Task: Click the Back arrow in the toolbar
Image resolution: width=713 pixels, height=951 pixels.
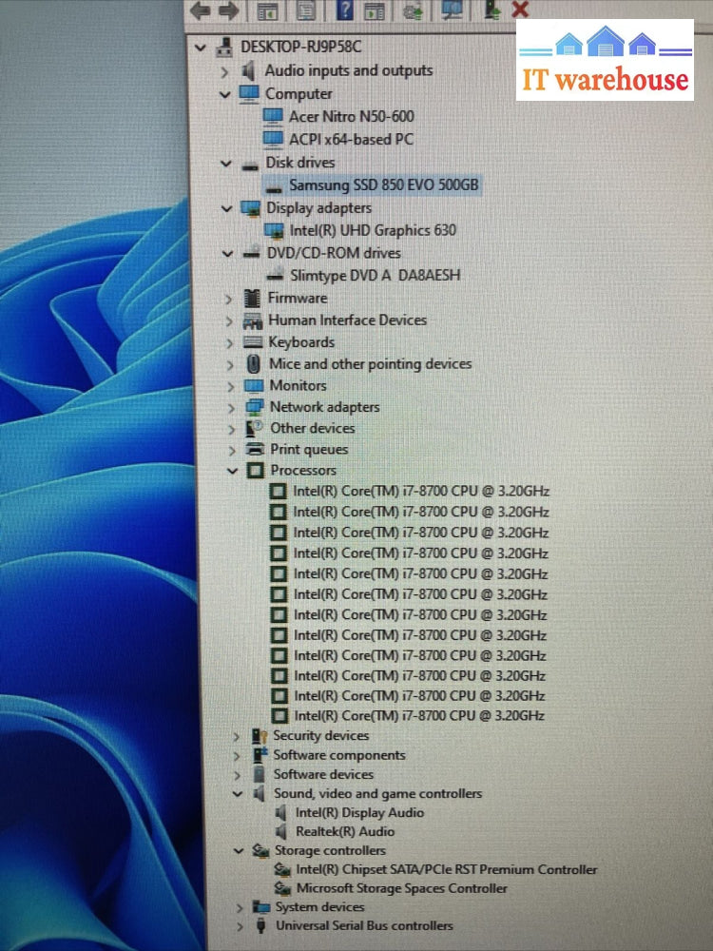Action: pos(200,11)
